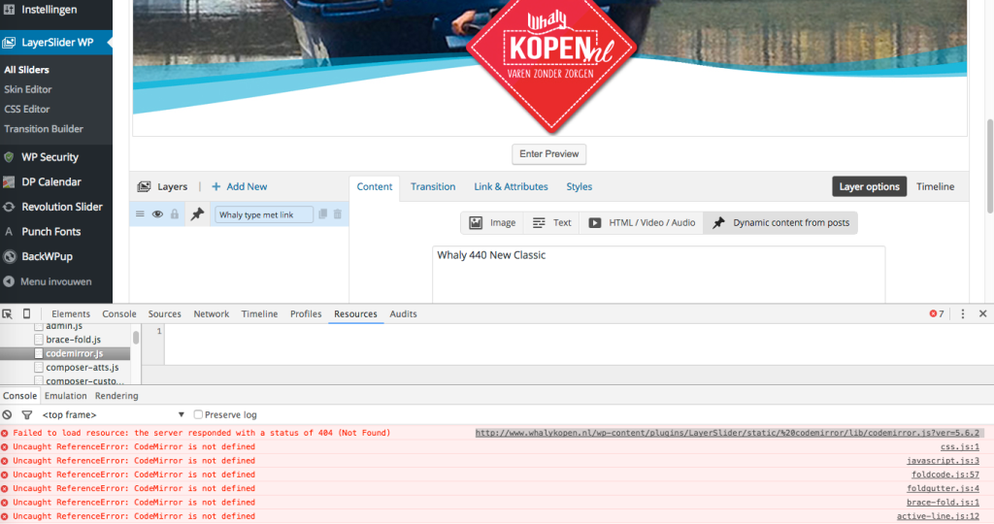Image resolution: width=994 pixels, height=524 pixels.
Task: Open the DevTools Profiles tab
Action: click(x=306, y=313)
